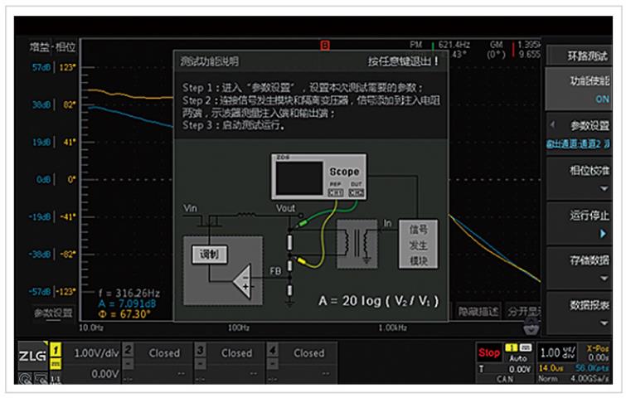The height and width of the screenshot is (398, 626).
Task: Select the channel 1 indicator icon
Action: pos(56,355)
